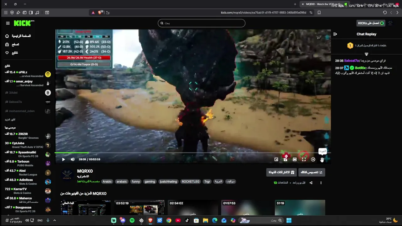Mute the video volume speaker icon

(x=73, y=159)
